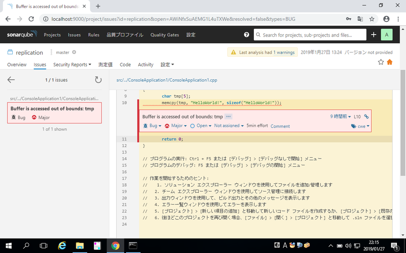Click the warning triangle icon in analysis notice
The width and height of the screenshot is (406, 253).
233,52
